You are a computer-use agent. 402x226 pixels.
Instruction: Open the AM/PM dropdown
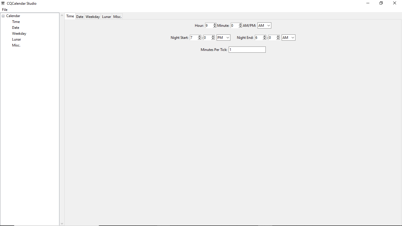click(x=264, y=26)
